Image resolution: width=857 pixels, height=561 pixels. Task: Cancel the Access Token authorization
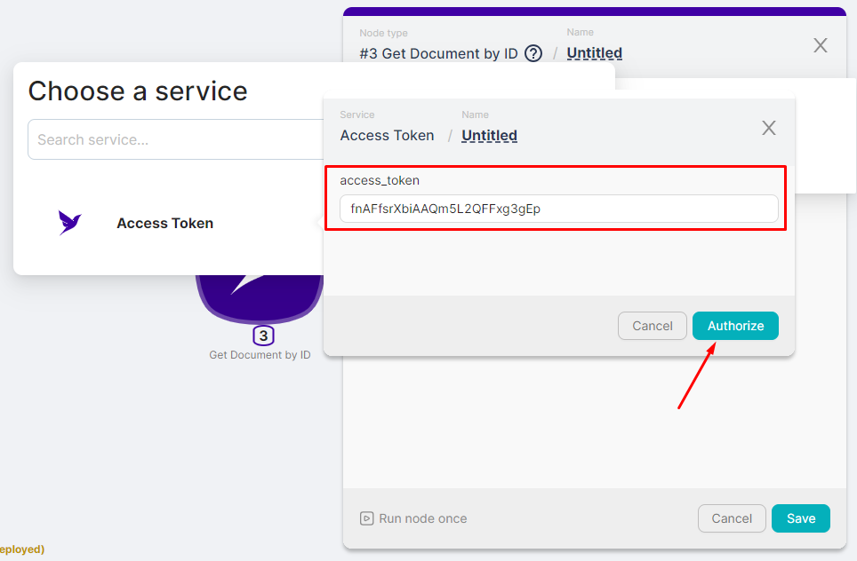(652, 326)
